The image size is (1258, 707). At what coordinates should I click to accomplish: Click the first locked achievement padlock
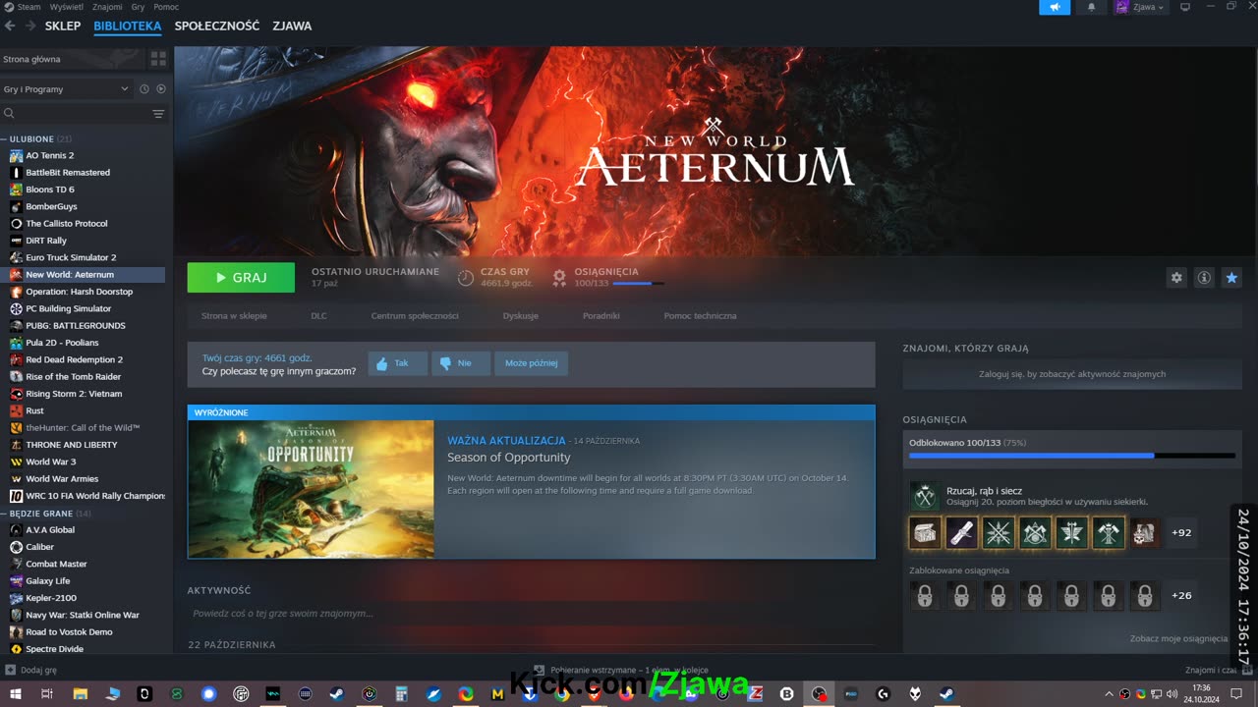click(925, 595)
